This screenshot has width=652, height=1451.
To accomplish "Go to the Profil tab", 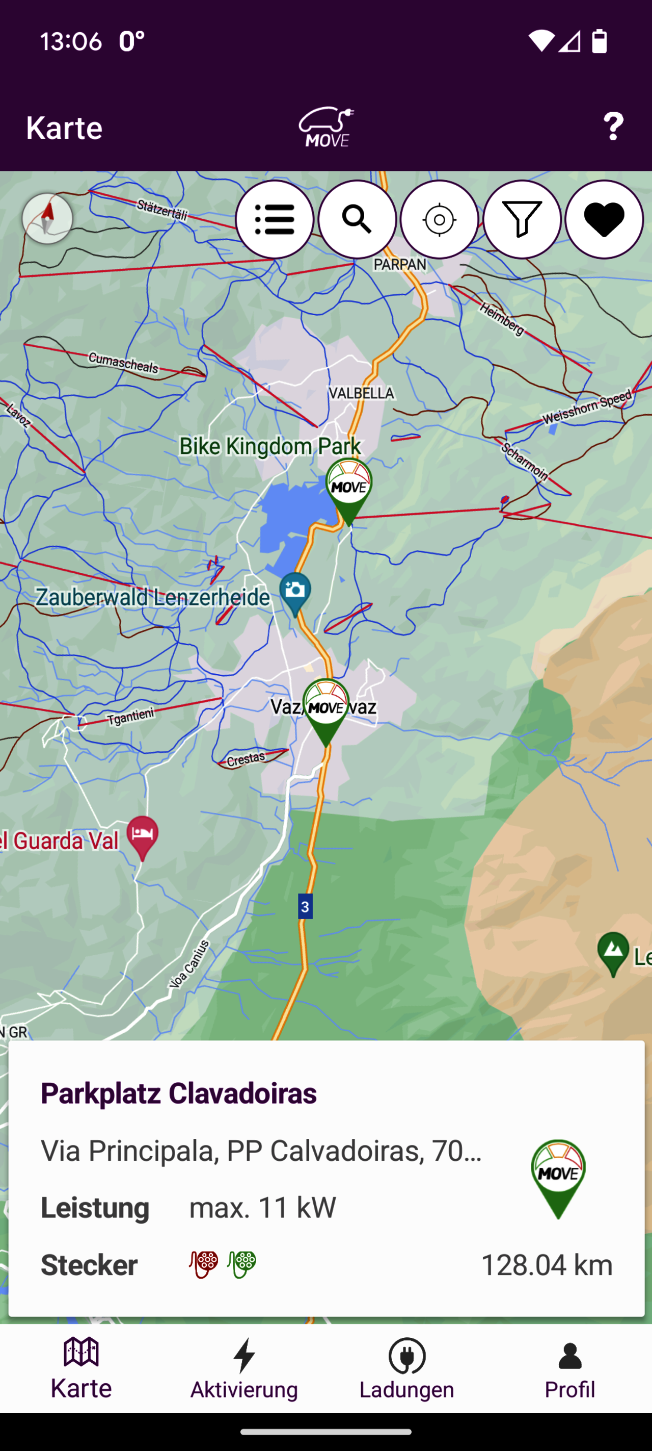I will click(x=570, y=1369).
